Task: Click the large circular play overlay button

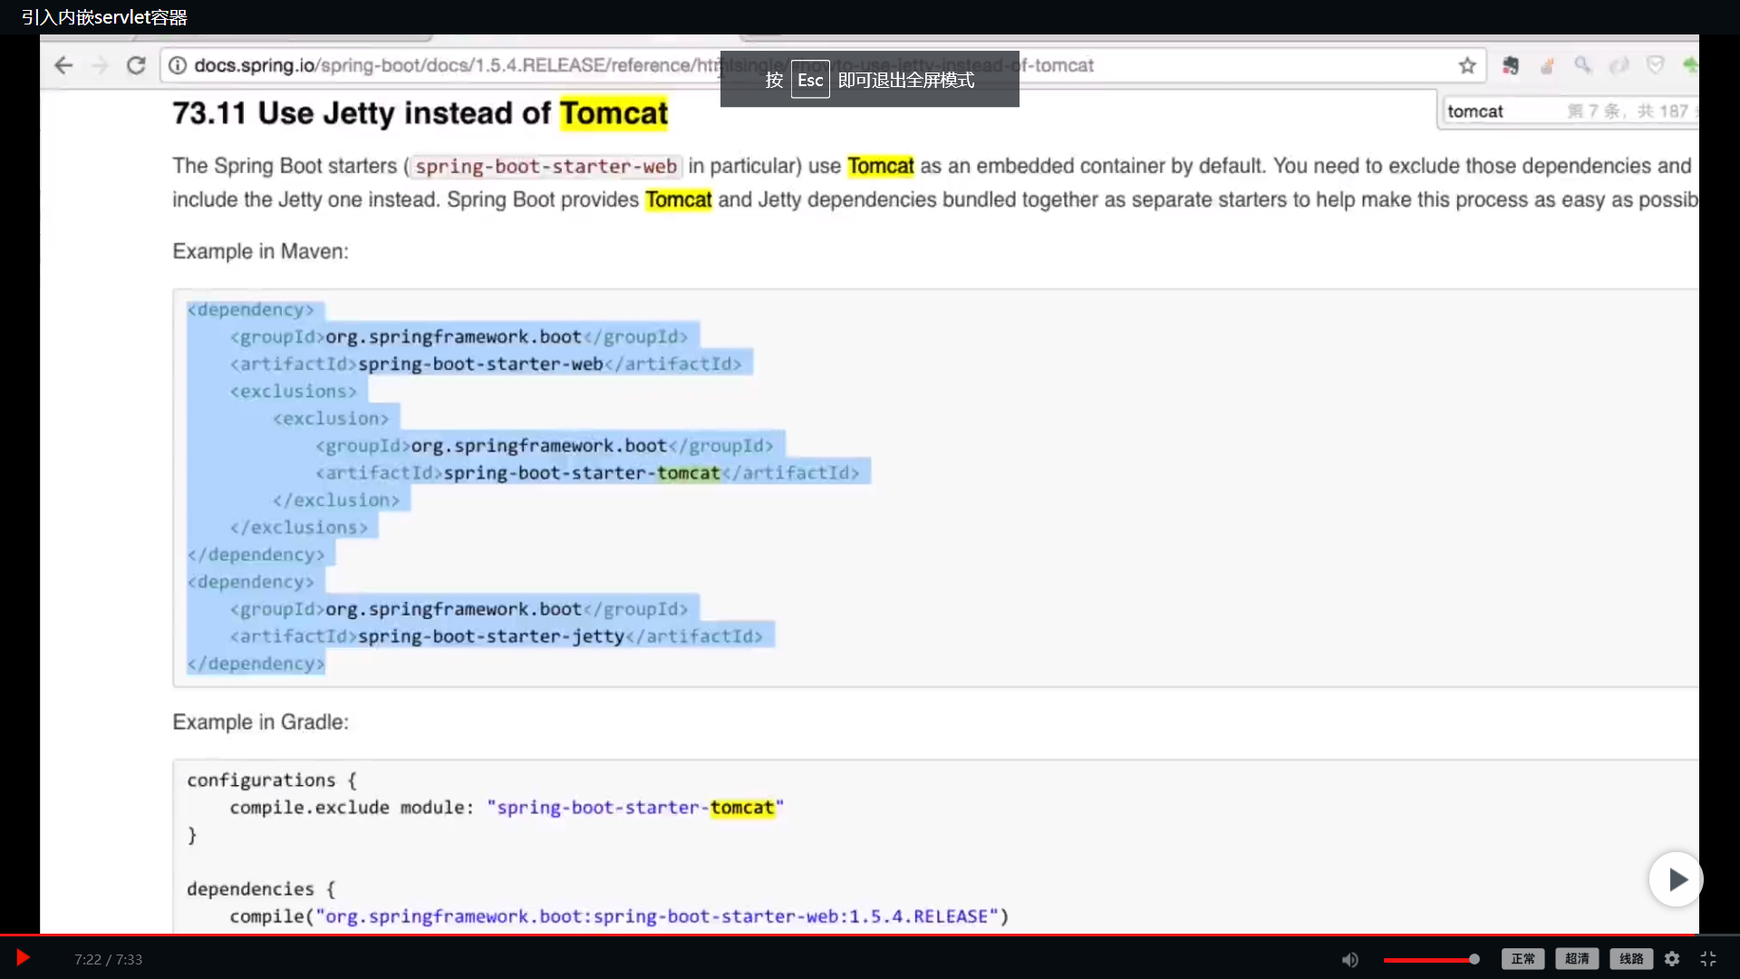Action: pyautogui.click(x=1676, y=879)
